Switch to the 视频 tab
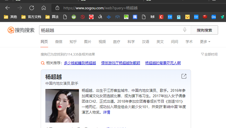 click(x=102, y=42)
